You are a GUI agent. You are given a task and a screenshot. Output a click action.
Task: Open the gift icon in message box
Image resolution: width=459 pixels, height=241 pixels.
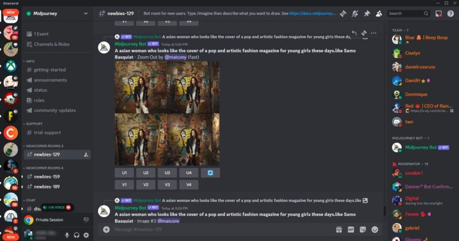point(339,230)
